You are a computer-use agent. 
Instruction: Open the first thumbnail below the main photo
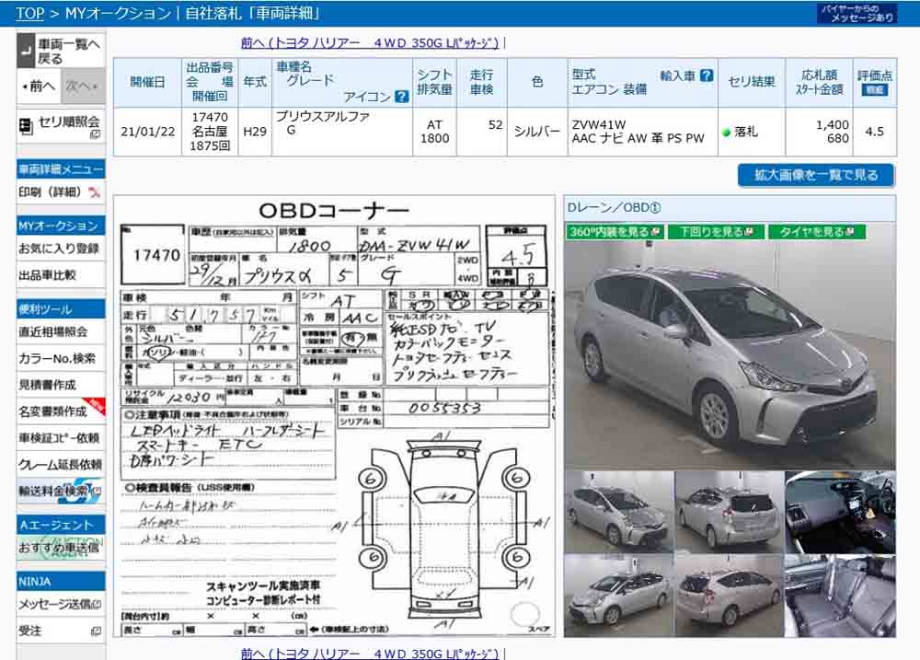618,512
